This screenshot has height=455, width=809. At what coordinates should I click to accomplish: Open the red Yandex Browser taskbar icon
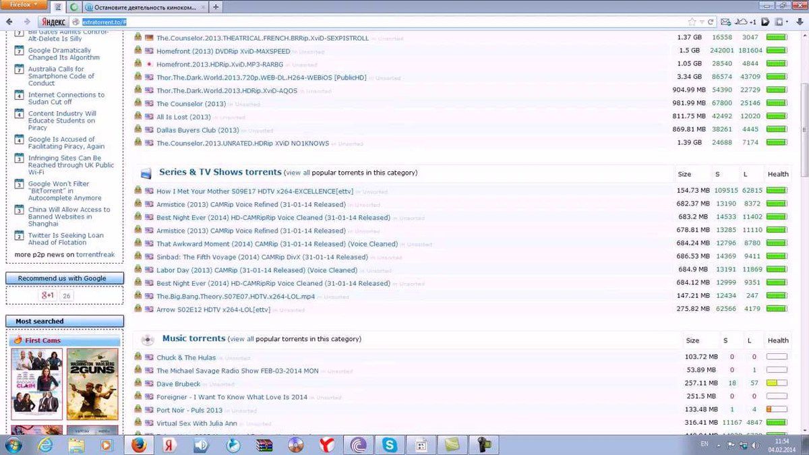tap(327, 445)
